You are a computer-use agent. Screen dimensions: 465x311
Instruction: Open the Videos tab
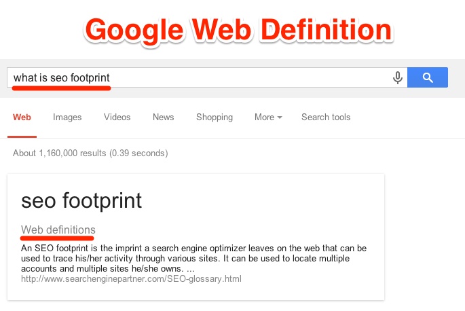(x=117, y=117)
